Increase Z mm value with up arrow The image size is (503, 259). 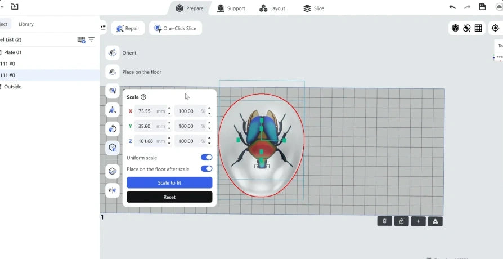(x=169, y=139)
